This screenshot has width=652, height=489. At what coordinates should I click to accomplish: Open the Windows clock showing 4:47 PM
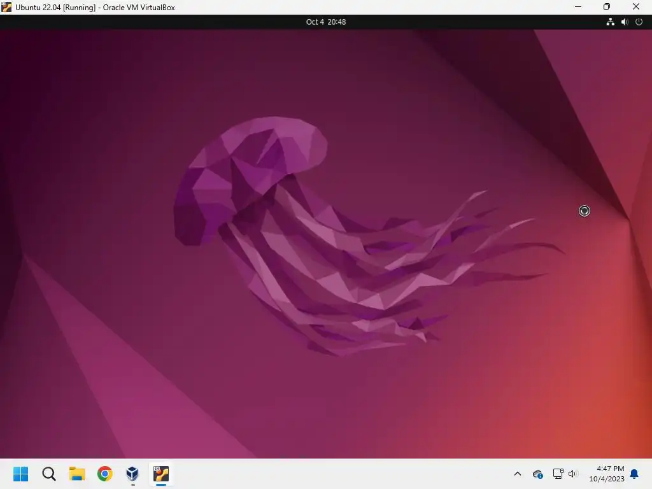coord(607,474)
